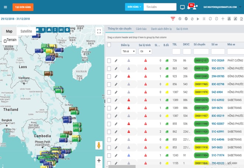
Task: Switch to the Cảnh báo tab
Action: [141, 29]
